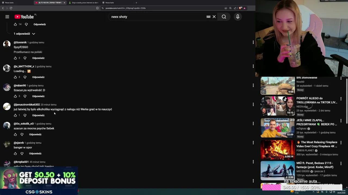
Task: Open options menu for @xjacvb comment
Action: click(253, 143)
